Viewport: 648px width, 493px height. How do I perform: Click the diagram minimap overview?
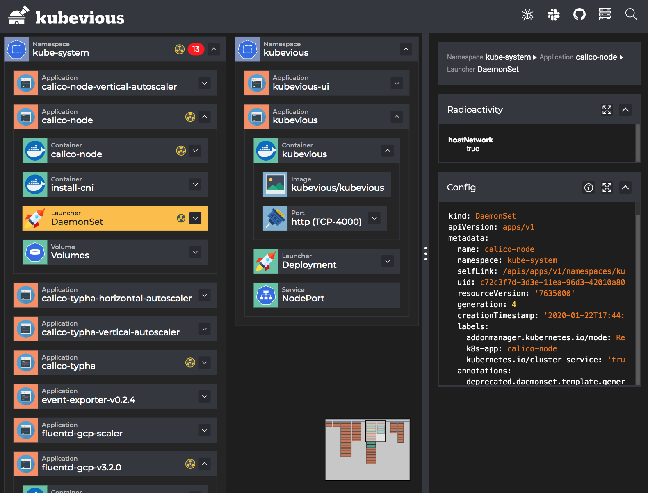pos(367,450)
